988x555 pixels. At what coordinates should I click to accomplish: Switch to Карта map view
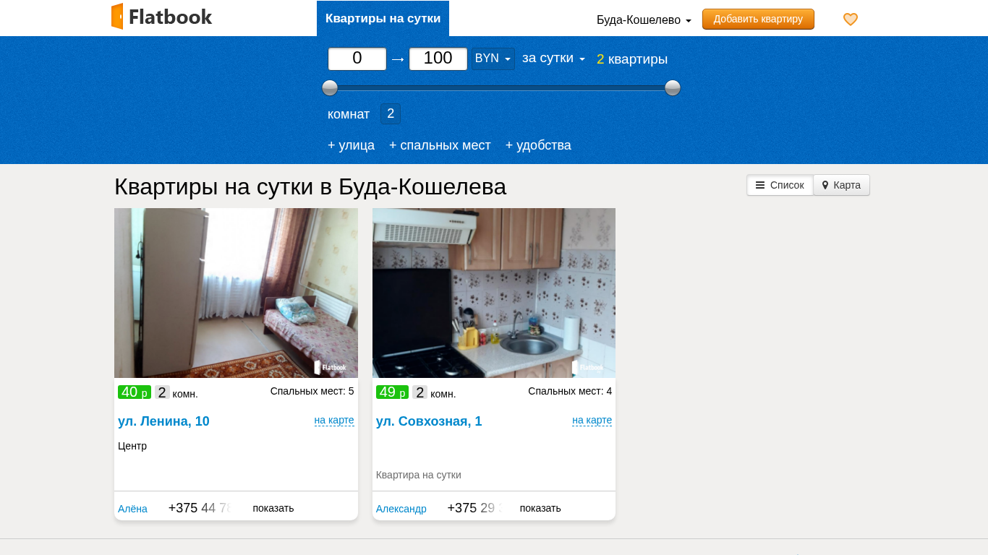(x=841, y=185)
